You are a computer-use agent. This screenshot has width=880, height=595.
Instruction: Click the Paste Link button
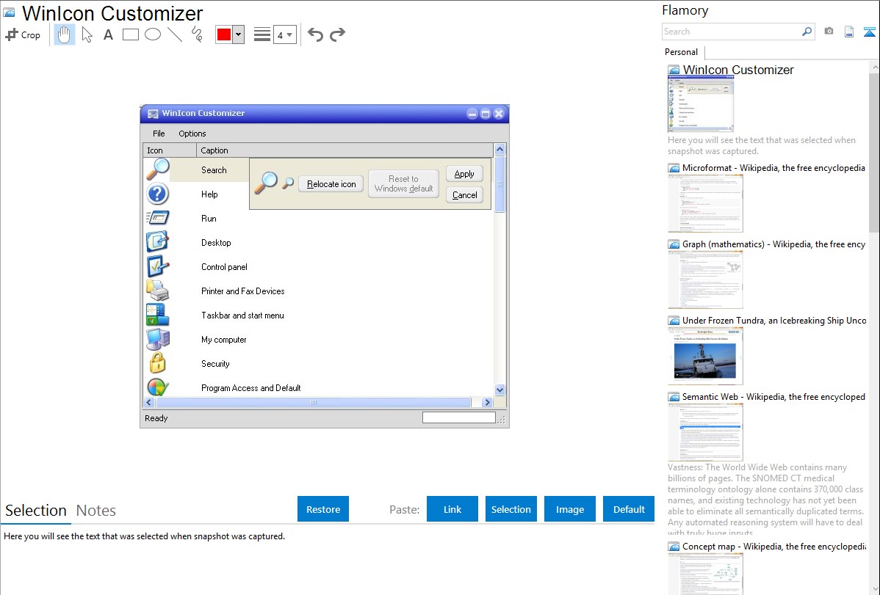[x=452, y=509]
